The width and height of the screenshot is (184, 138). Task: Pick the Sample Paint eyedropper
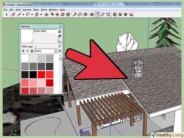(x=60, y=46)
